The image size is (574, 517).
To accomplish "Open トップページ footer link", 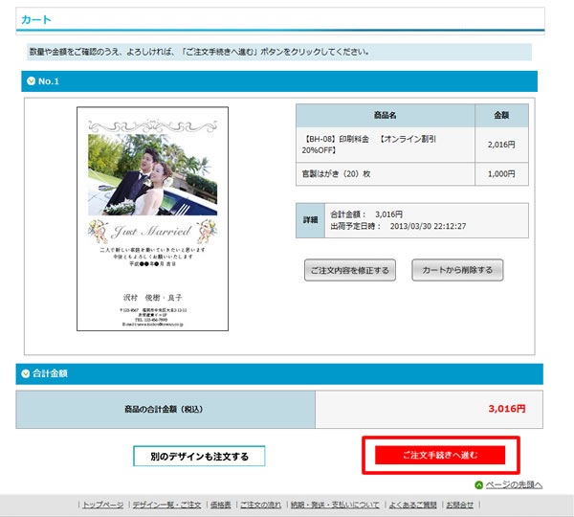I will click(x=103, y=505).
